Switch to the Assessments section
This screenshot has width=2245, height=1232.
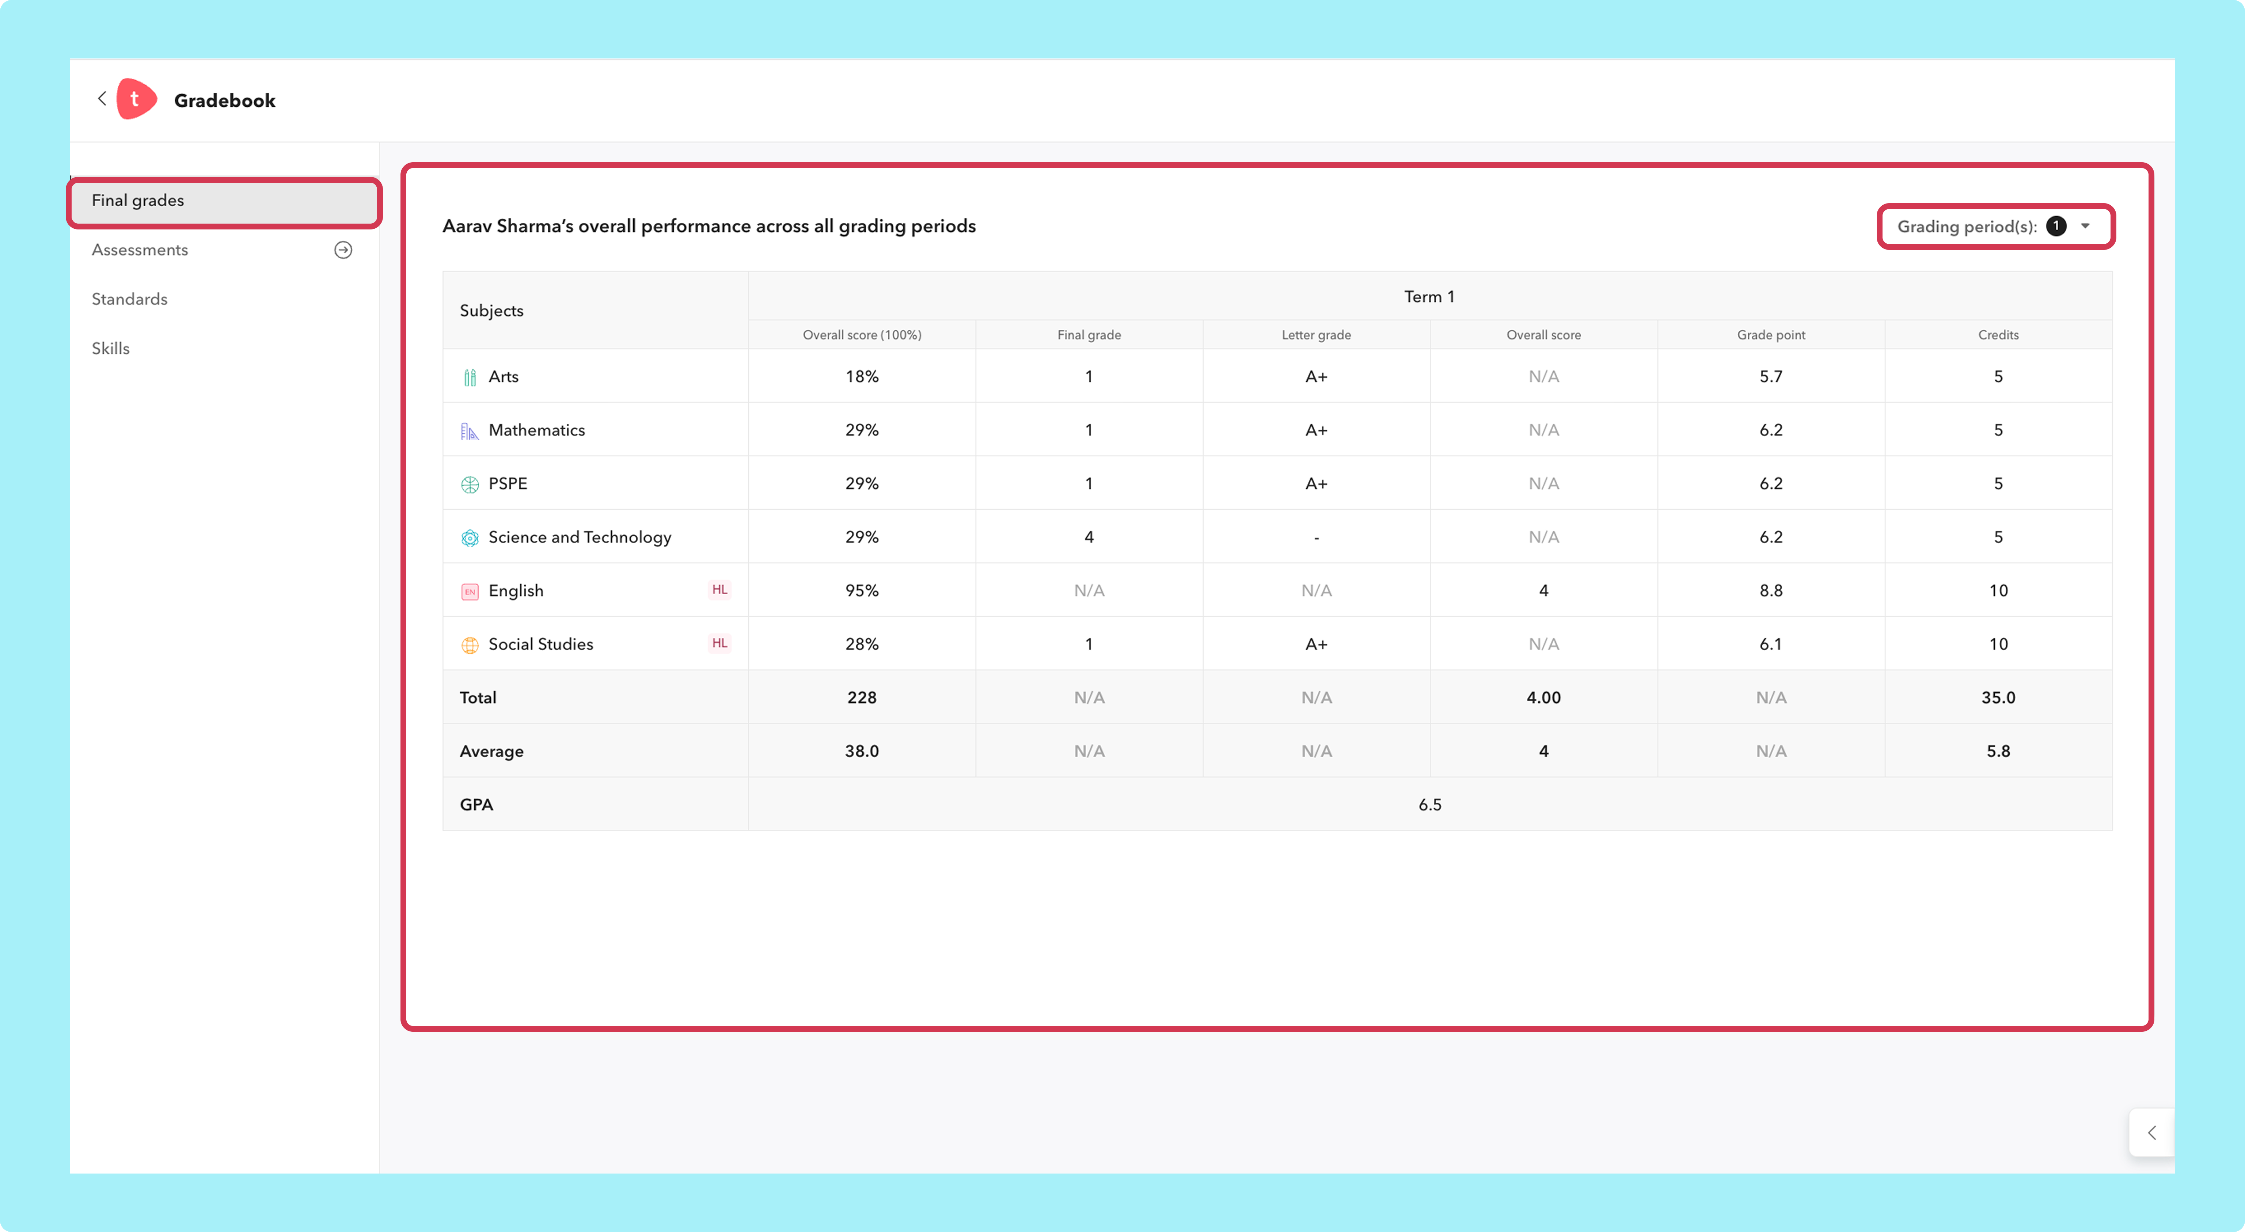pyautogui.click(x=140, y=250)
